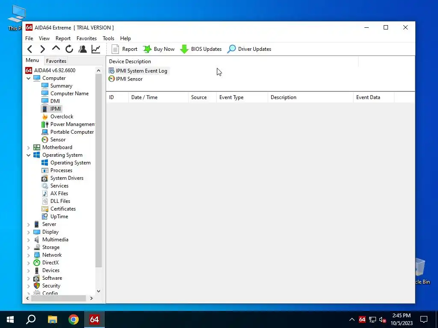Click the Refresh toolbar icon
This screenshot has width=438, height=328.
69,49
